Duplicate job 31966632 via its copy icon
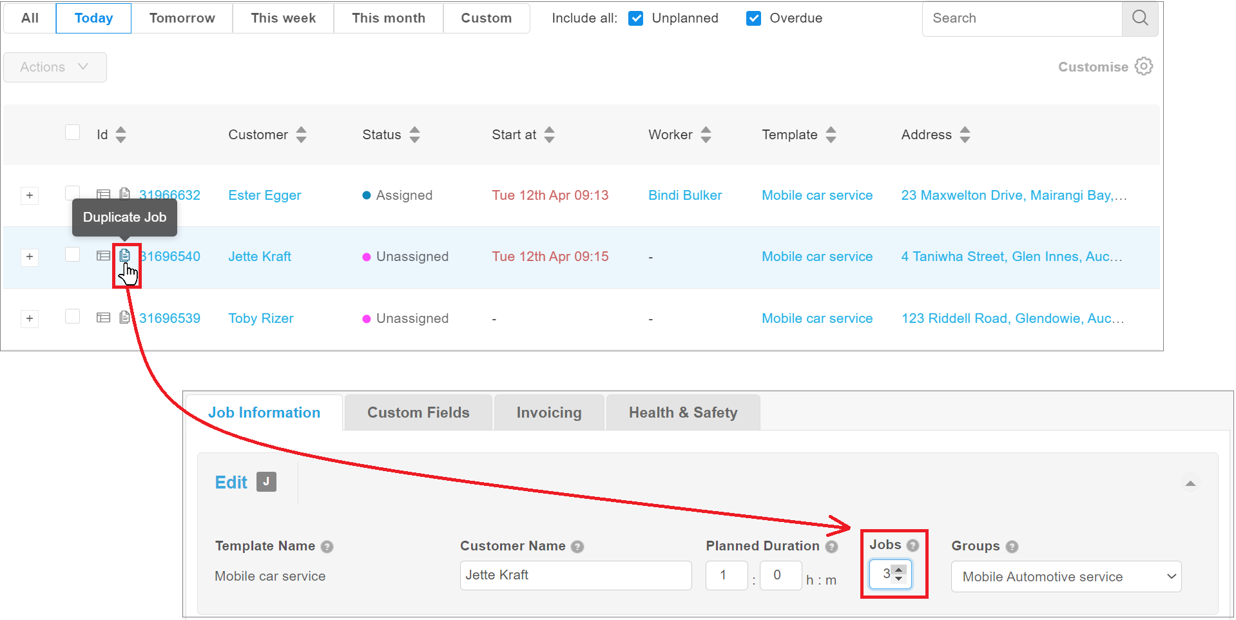 [x=125, y=194]
